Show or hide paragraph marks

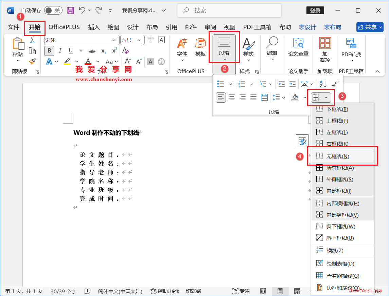[x=335, y=84]
